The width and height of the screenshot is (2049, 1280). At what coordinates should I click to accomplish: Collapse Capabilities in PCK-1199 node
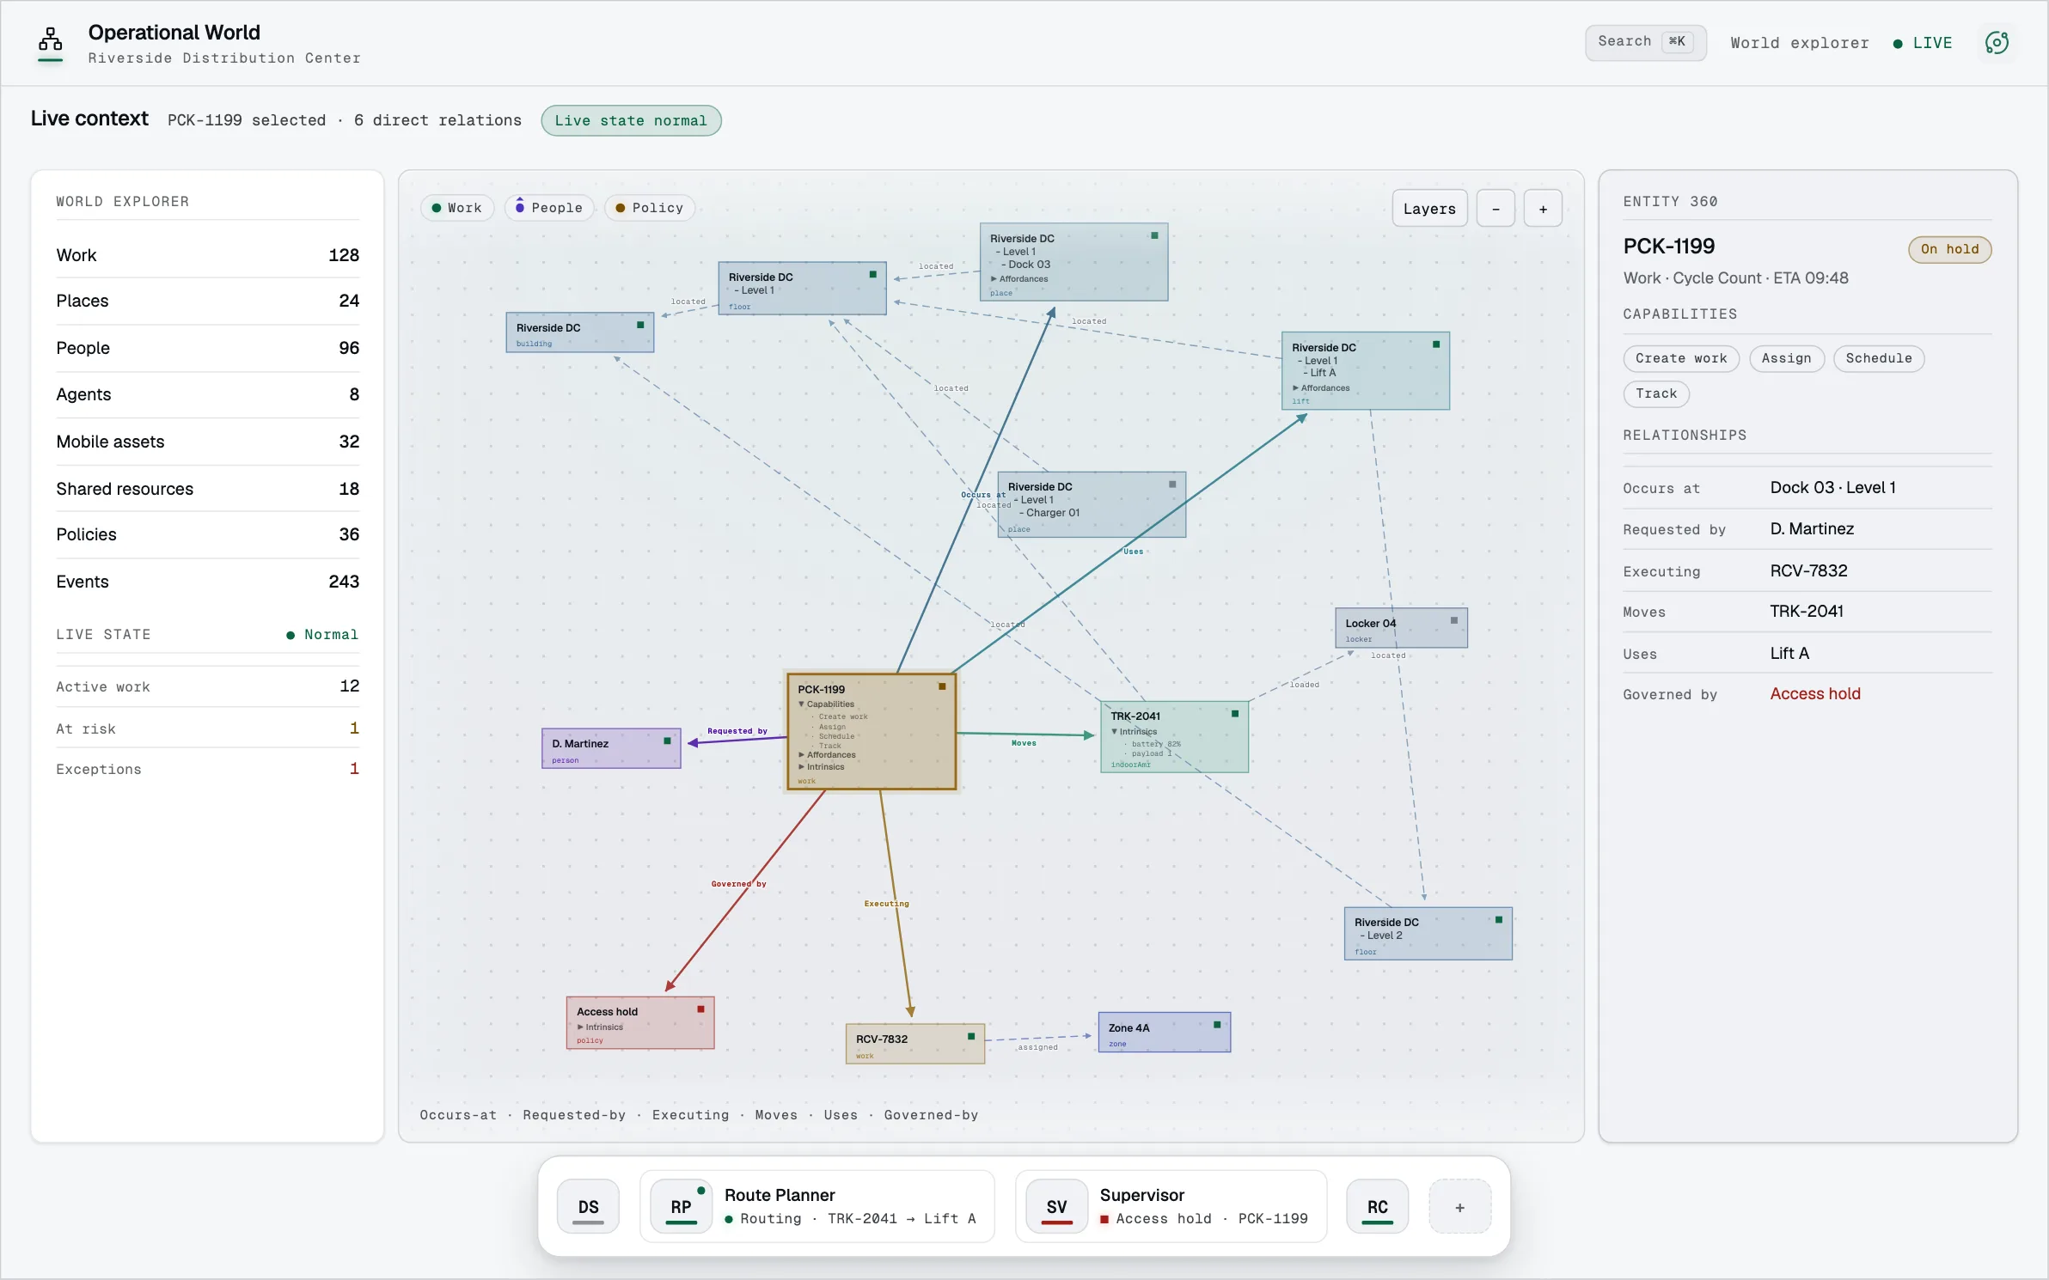pyautogui.click(x=826, y=704)
